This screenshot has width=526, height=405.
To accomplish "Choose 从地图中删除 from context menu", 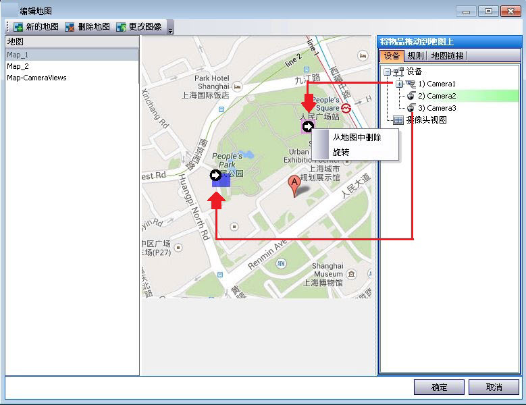I will point(357,138).
